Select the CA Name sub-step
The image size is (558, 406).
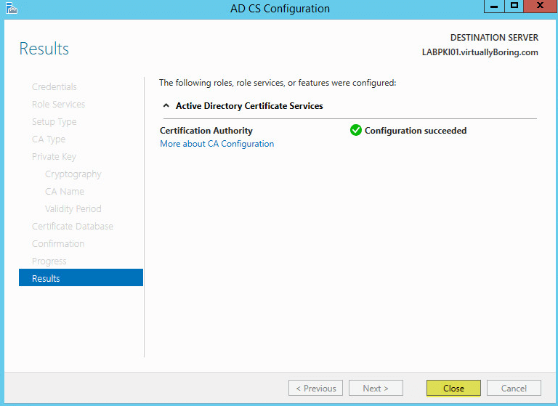(x=65, y=192)
